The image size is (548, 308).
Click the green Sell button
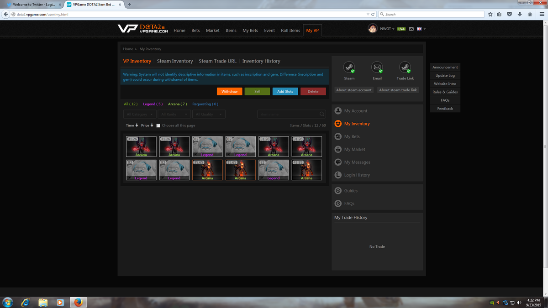[x=257, y=91]
